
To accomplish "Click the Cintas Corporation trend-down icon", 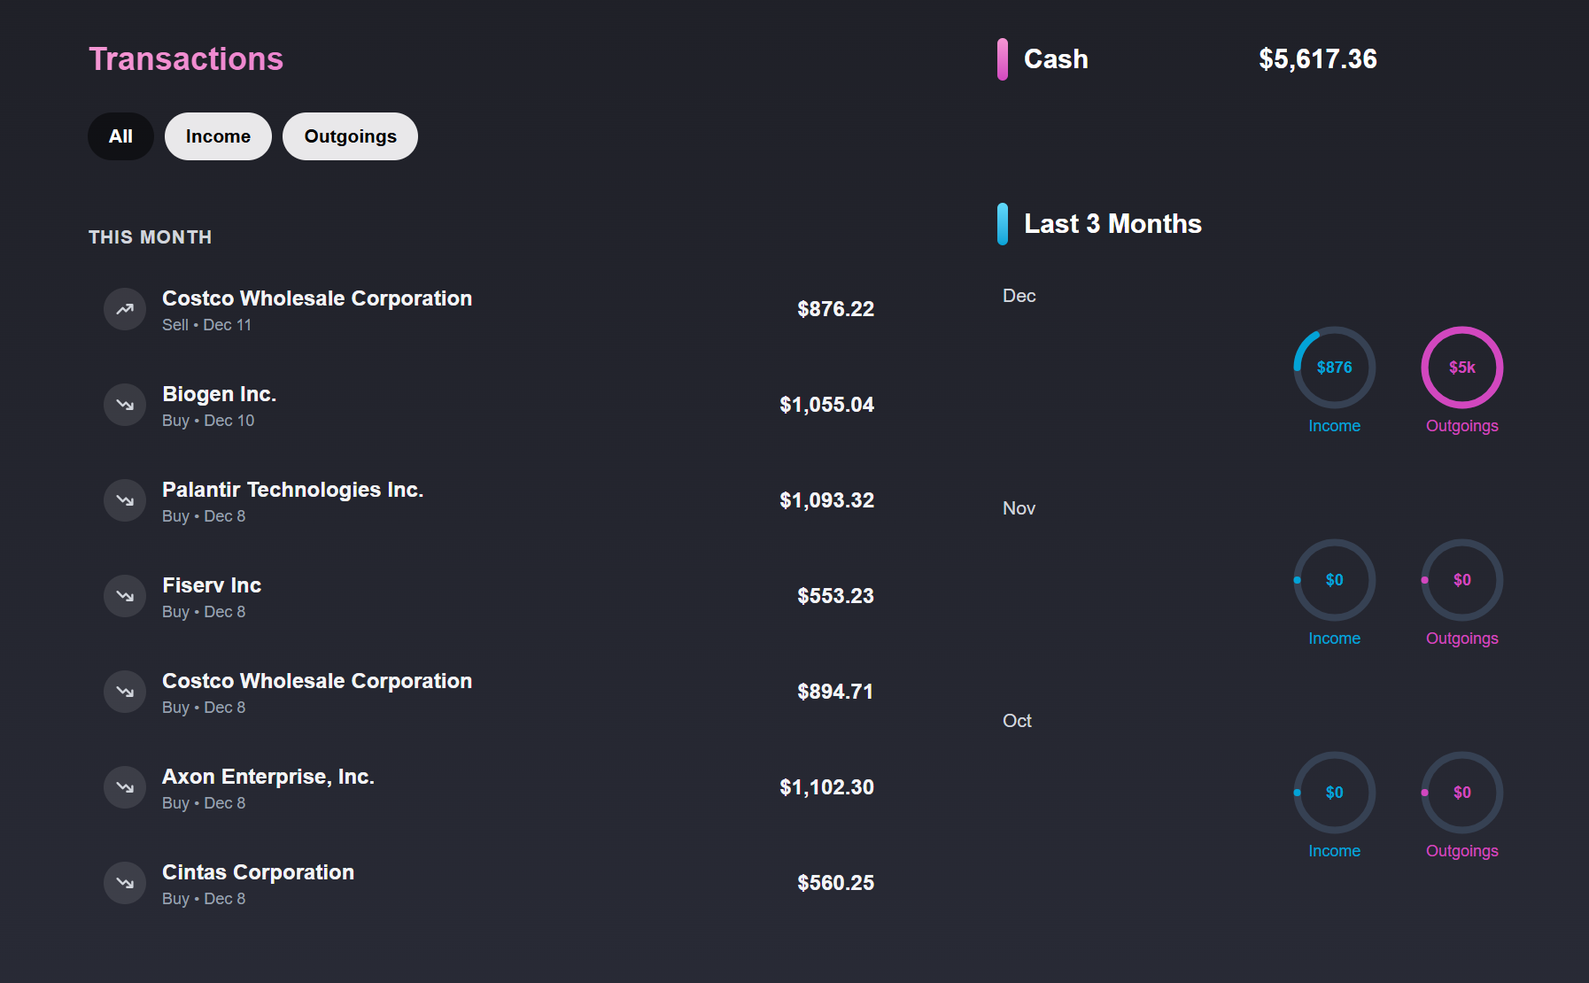I will coord(125,883).
